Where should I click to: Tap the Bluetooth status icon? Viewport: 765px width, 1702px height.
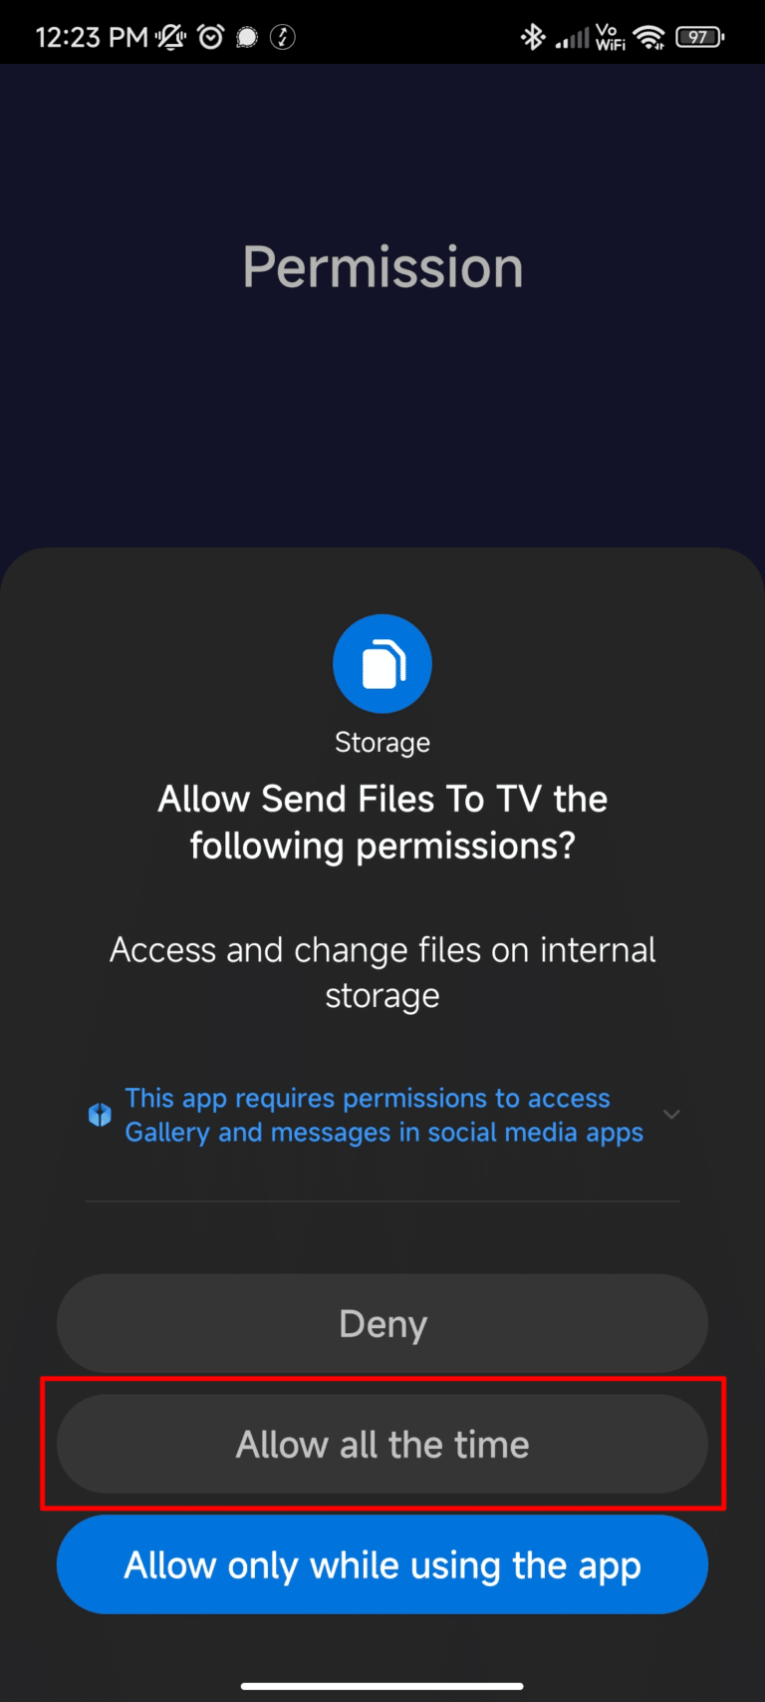[x=533, y=38]
